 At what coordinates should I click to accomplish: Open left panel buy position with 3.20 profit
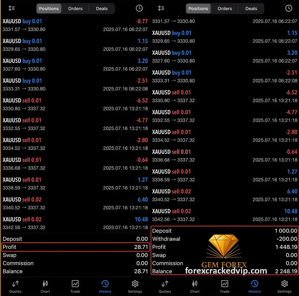75,65
